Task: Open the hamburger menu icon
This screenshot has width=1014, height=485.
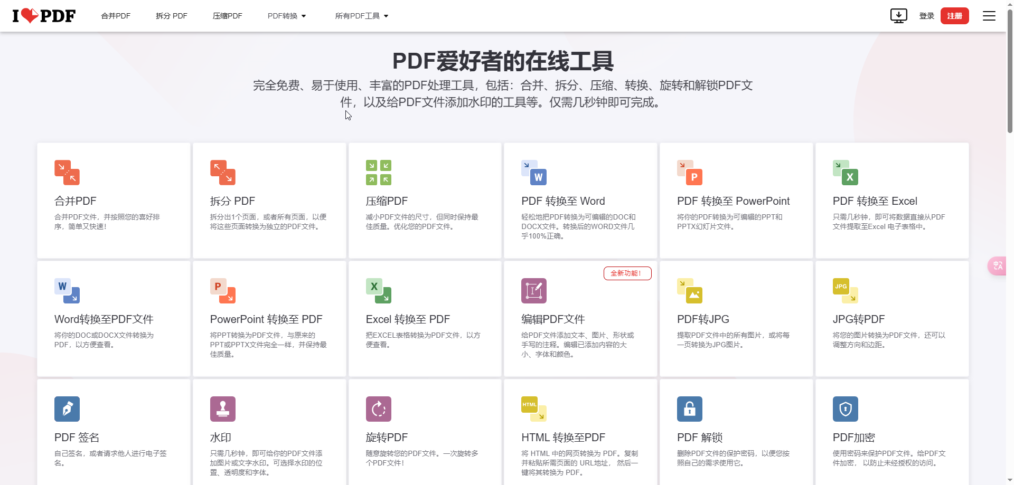Action: pos(989,16)
